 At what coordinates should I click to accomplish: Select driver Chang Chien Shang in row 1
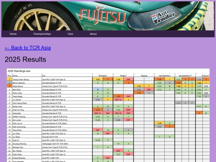pos(21,80)
